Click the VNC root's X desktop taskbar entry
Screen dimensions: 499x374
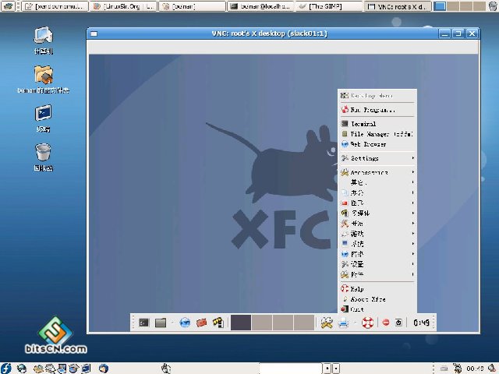398,6
